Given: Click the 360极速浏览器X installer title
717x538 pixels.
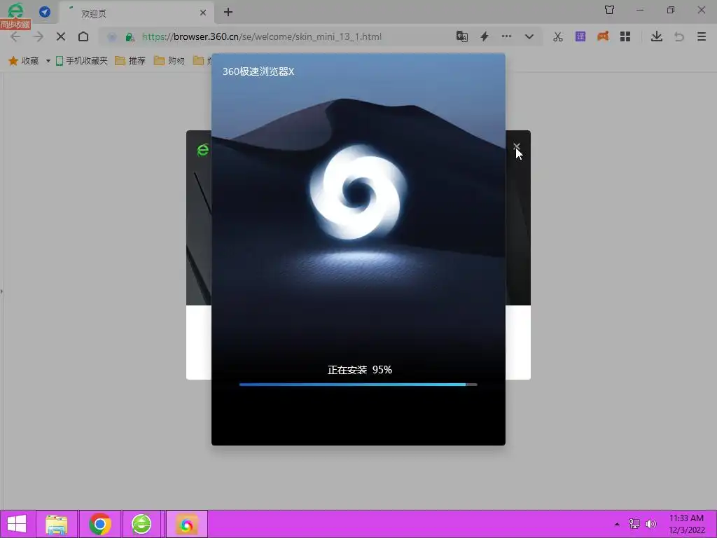Looking at the screenshot, I should point(258,71).
